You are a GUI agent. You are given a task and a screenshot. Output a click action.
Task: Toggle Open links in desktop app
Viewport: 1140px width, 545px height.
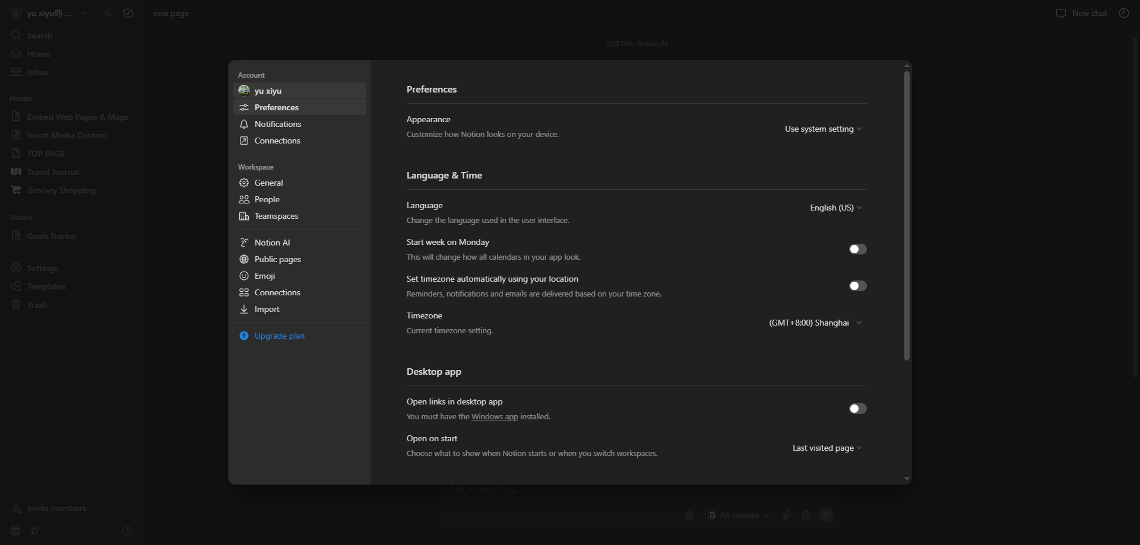click(857, 409)
